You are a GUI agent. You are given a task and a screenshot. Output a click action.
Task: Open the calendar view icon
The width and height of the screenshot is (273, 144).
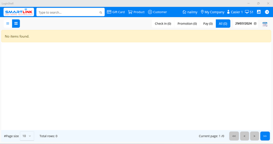point(265,24)
